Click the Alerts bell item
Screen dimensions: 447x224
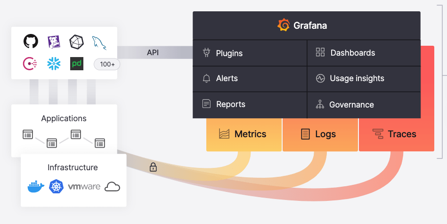[x=250, y=79]
